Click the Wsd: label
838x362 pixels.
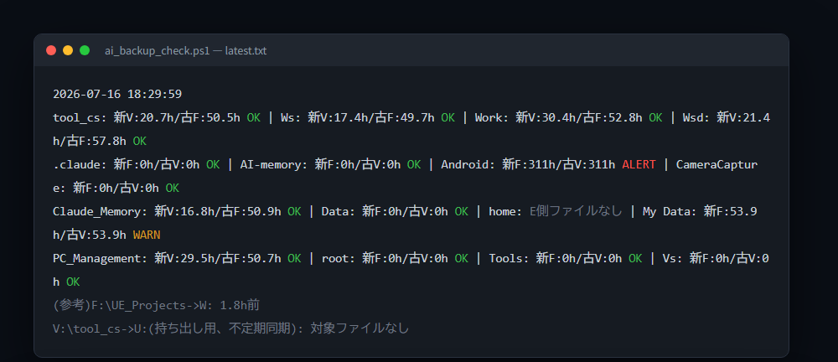tap(696, 117)
